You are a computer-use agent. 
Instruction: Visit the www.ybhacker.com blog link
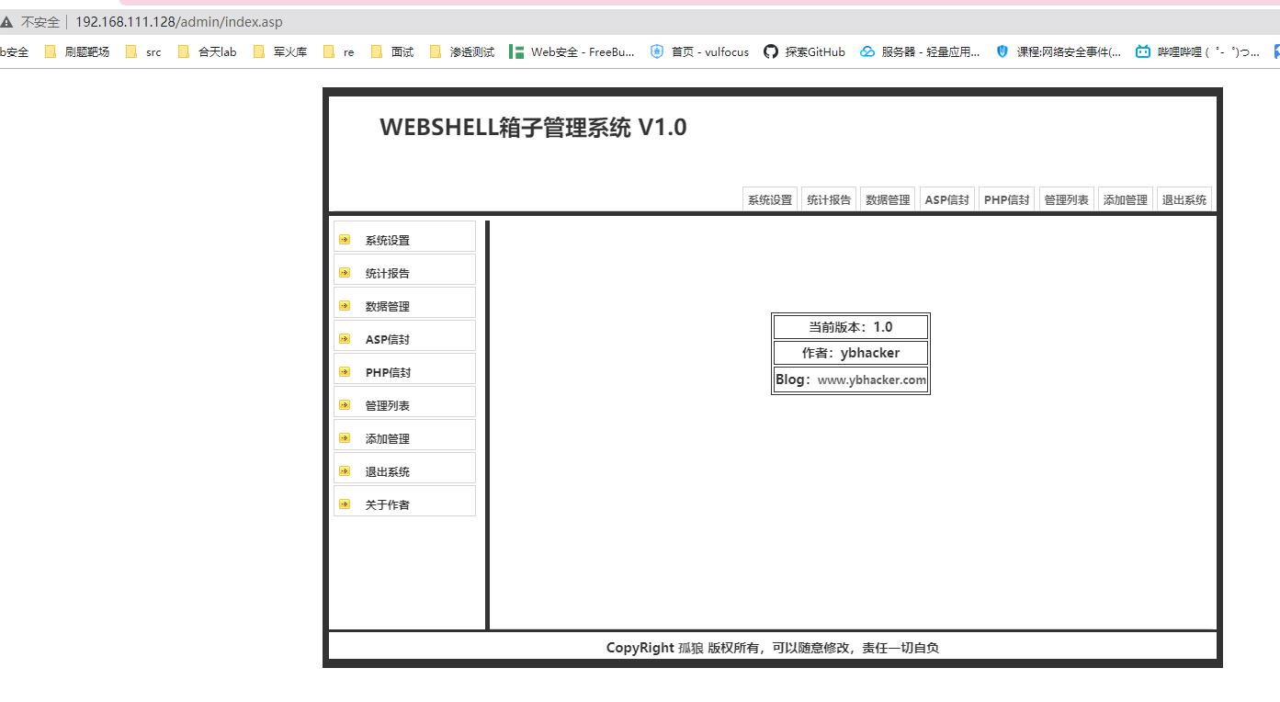click(x=872, y=379)
